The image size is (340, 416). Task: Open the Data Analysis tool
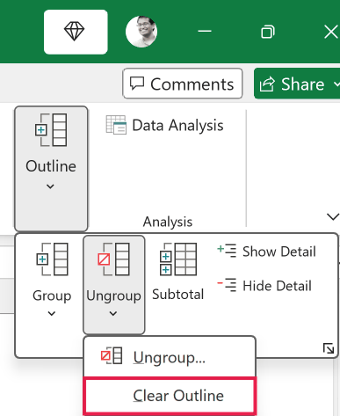(164, 125)
